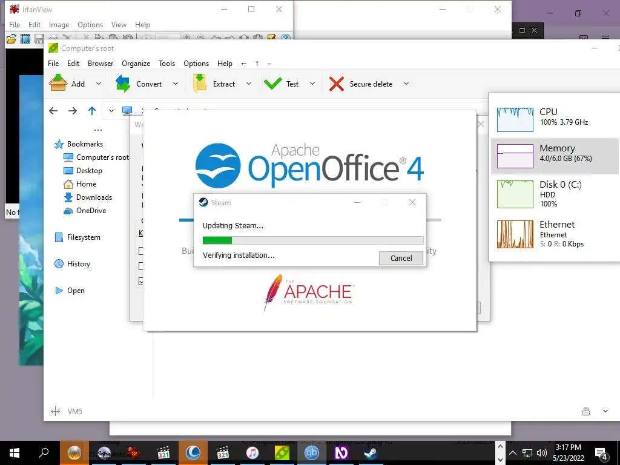Open the network icon in system tray

527,453
